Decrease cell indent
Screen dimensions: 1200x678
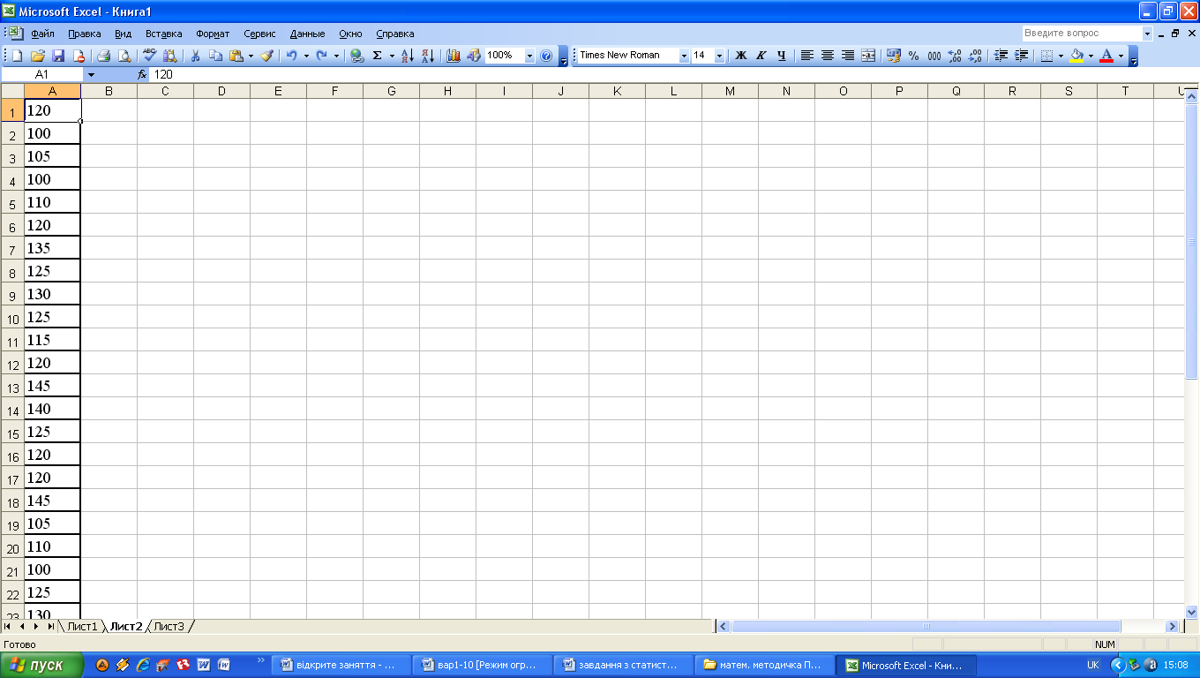point(1001,56)
